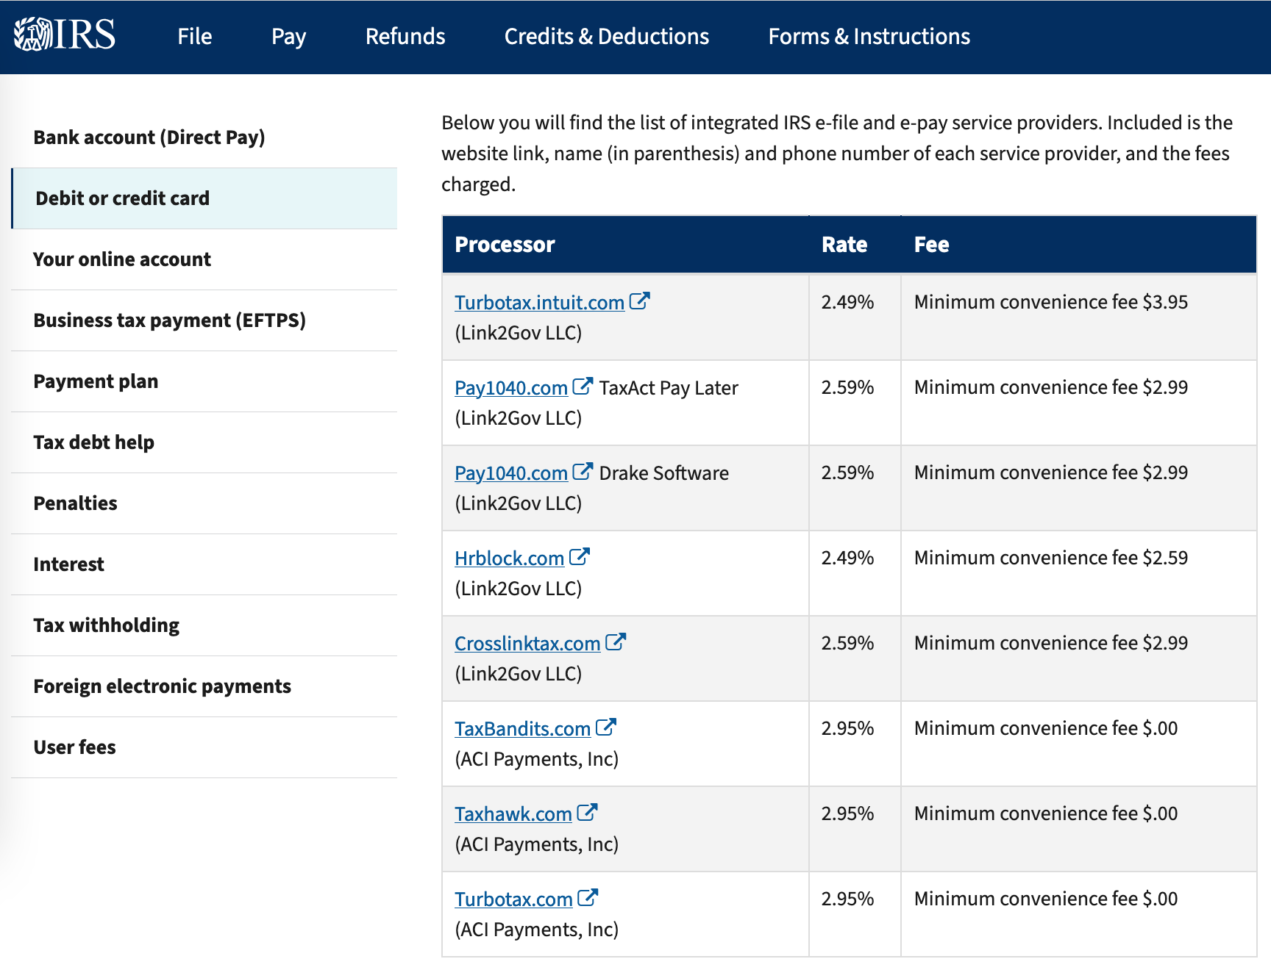Open the Pay1040.com link for Drake Software
The height and width of the screenshot is (970, 1271).
510,473
